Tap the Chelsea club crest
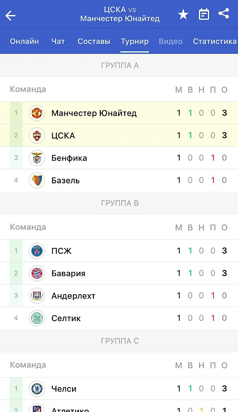The height and width of the screenshot is (412, 238). pyautogui.click(x=37, y=389)
